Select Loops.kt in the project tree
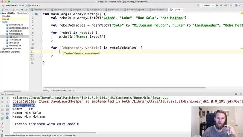The width and height of the screenshot is (243, 137). click(12, 37)
